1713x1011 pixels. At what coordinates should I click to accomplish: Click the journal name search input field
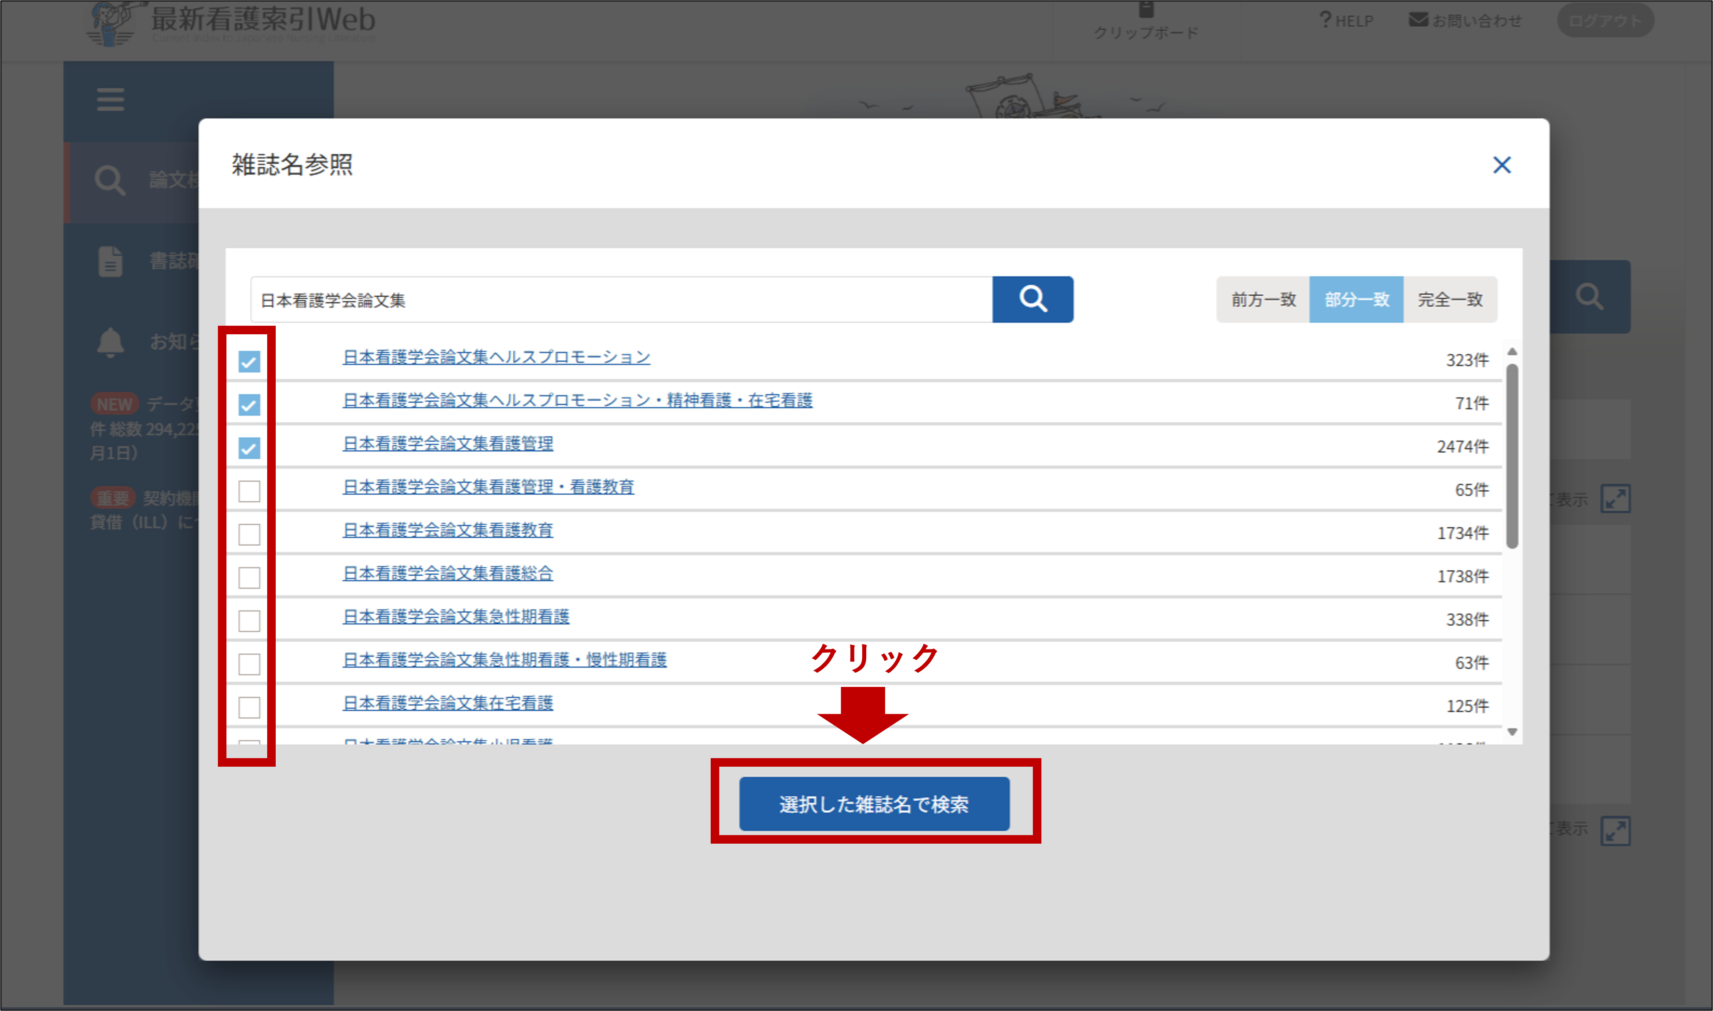point(622,299)
